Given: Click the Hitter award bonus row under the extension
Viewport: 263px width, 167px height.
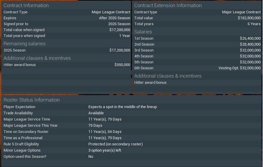Looking at the screenshot, I should pyautogui.click(x=197, y=83).
